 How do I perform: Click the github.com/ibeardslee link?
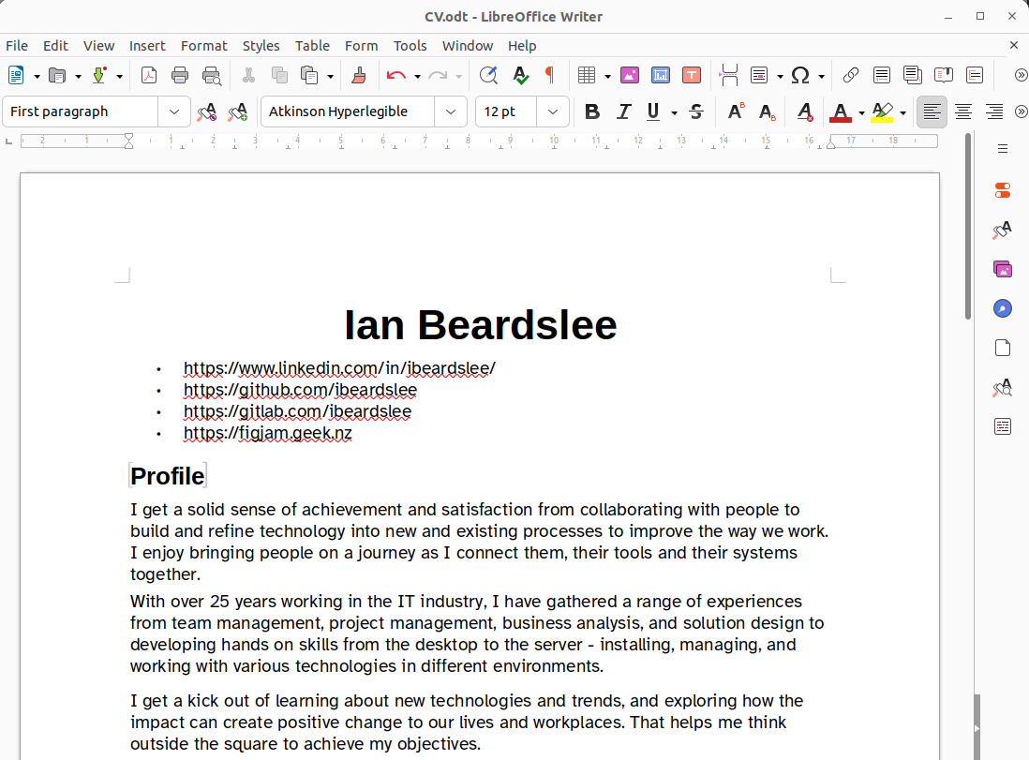(300, 390)
